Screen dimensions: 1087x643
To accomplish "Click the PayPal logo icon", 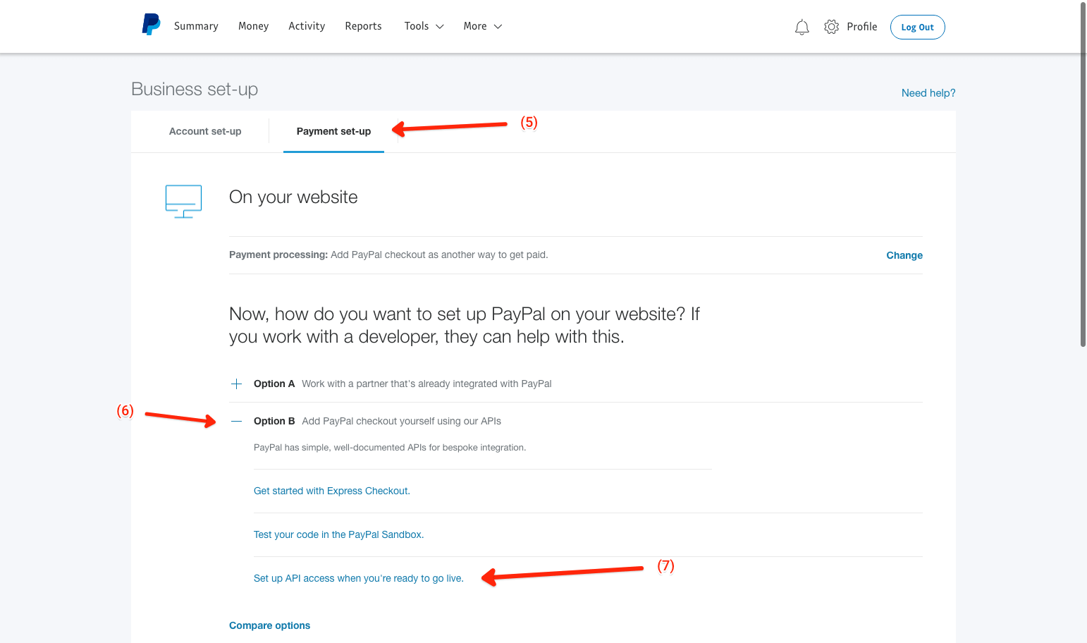I will [151, 25].
